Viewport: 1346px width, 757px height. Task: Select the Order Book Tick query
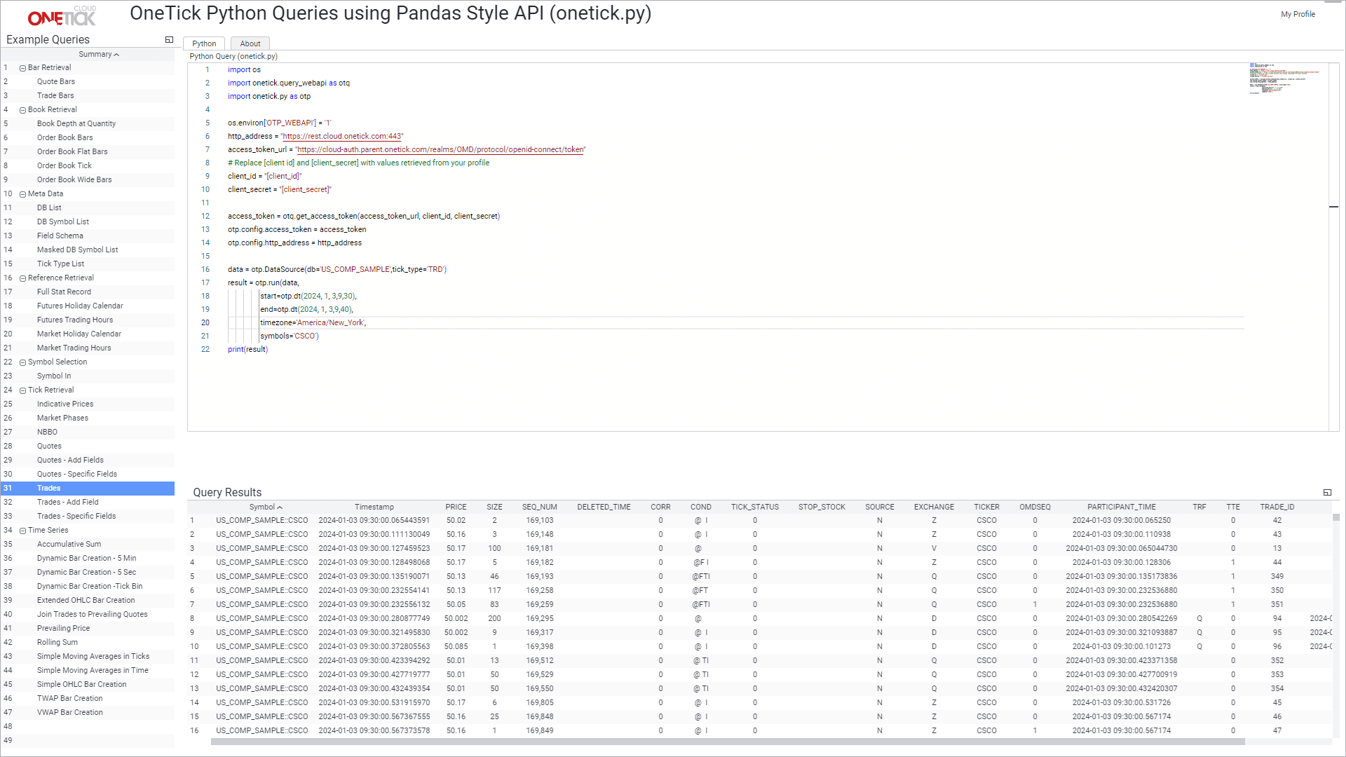point(64,165)
